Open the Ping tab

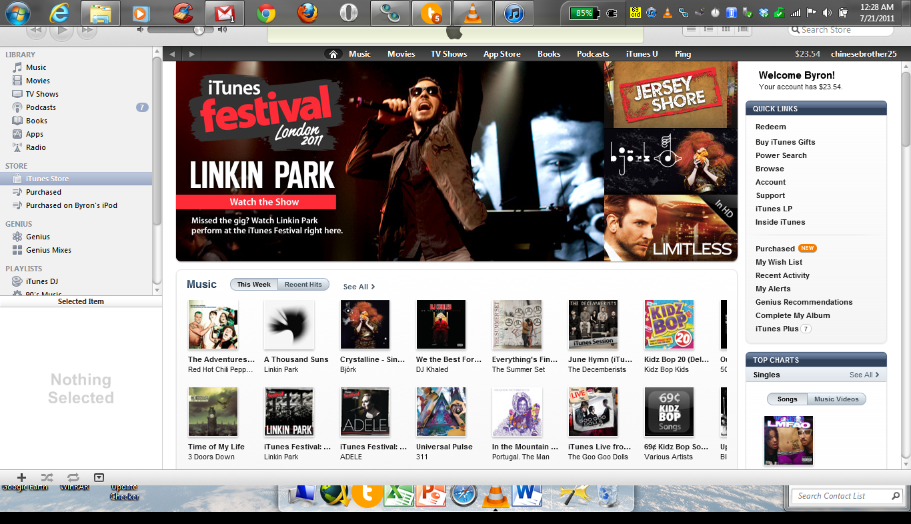coord(683,54)
